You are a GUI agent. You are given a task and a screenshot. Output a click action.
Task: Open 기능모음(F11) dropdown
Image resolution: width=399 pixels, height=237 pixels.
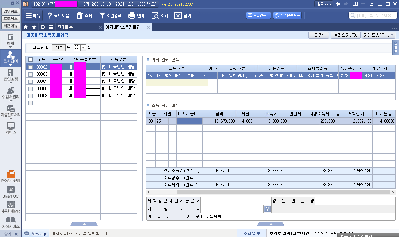click(378, 35)
